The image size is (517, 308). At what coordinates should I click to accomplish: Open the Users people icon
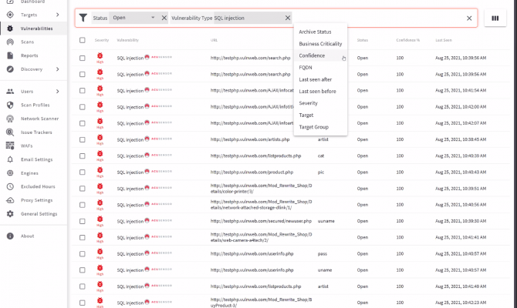[x=10, y=92]
